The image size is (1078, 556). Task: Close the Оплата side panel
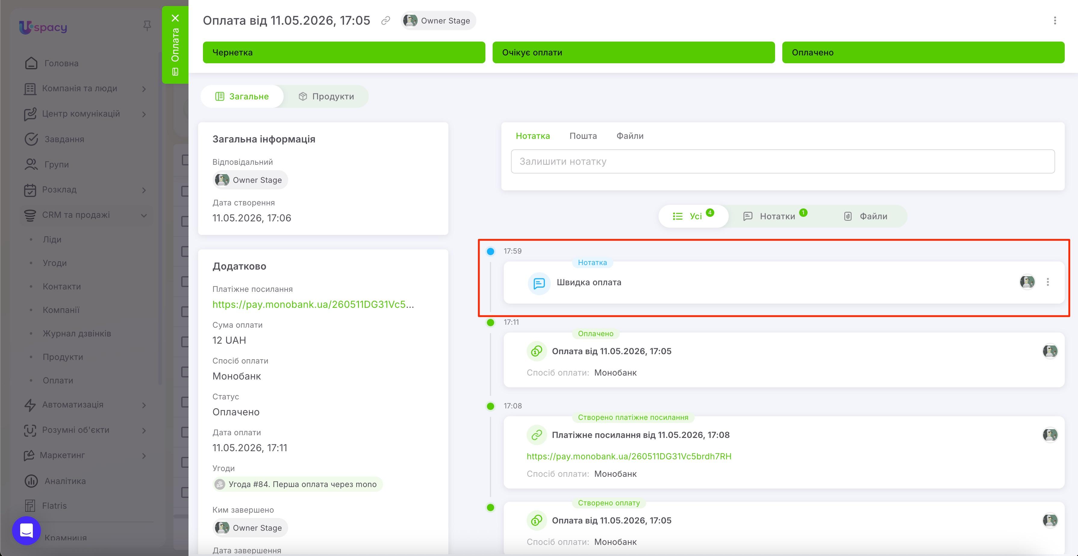tap(175, 18)
